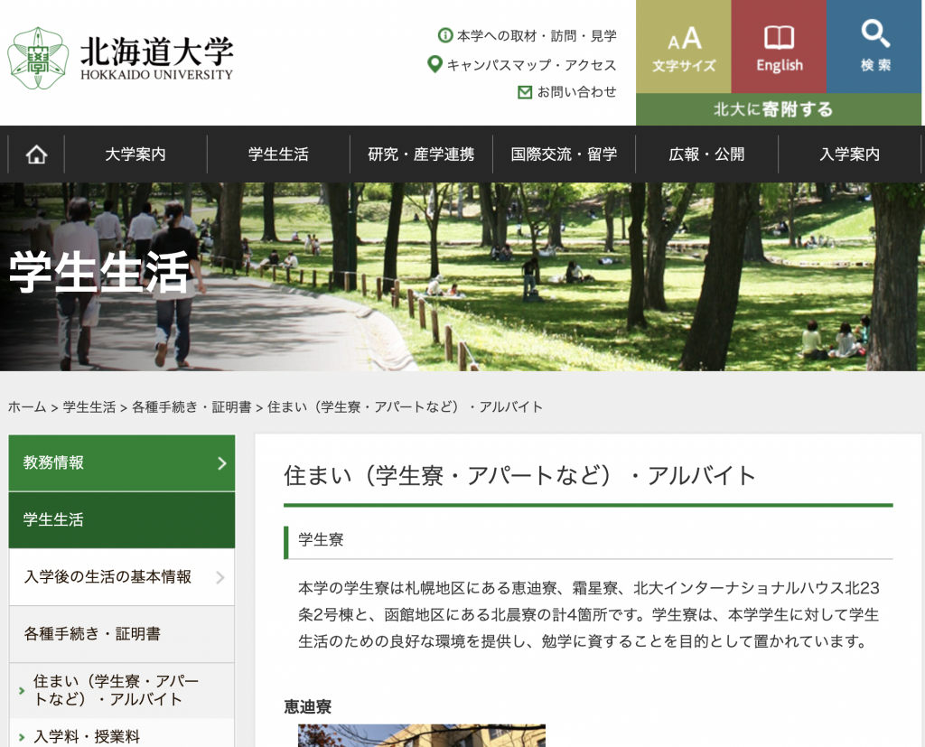Click the 恵迪寮 subheading

point(307,706)
